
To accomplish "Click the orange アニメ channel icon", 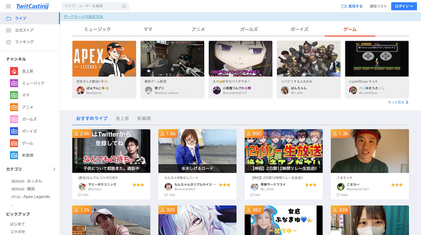I will coord(14,107).
